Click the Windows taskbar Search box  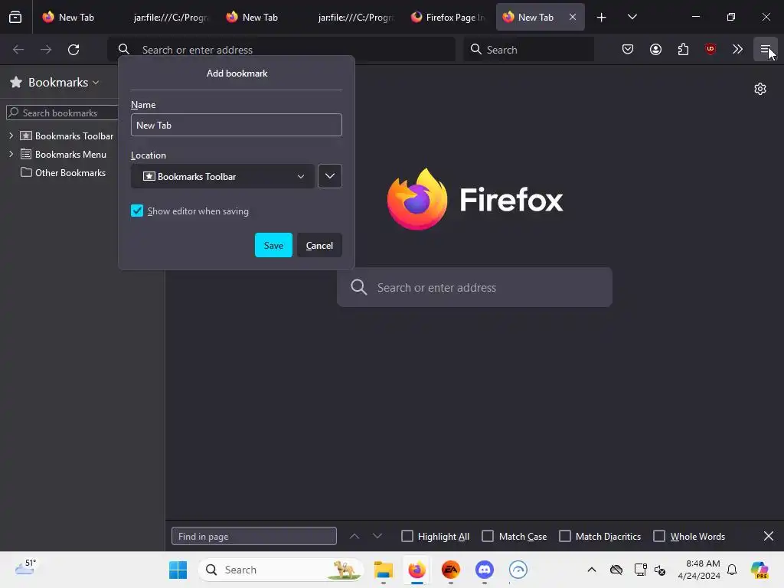coord(281,570)
